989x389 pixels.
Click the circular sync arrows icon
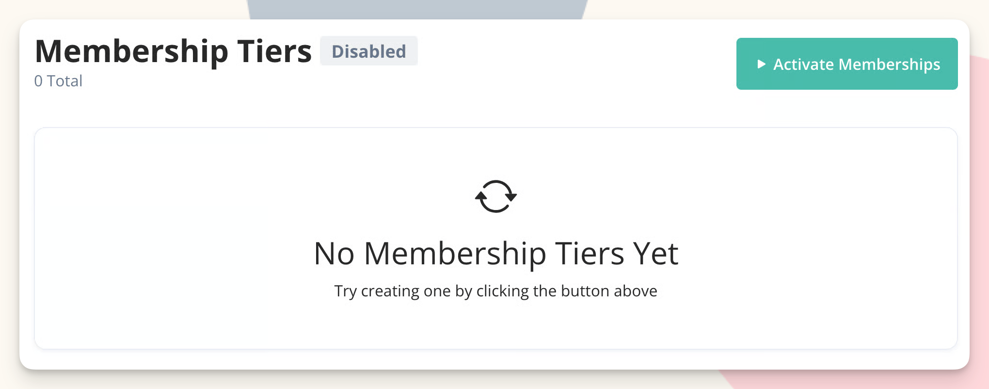click(496, 196)
